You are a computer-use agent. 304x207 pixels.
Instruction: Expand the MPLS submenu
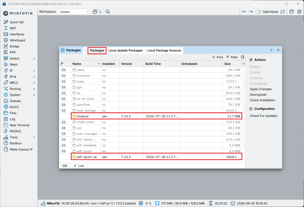point(34,83)
